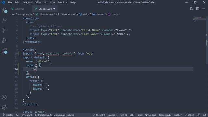Click the 'toRefs' import identifier
This screenshot has width=208, height=117.
[67, 54]
